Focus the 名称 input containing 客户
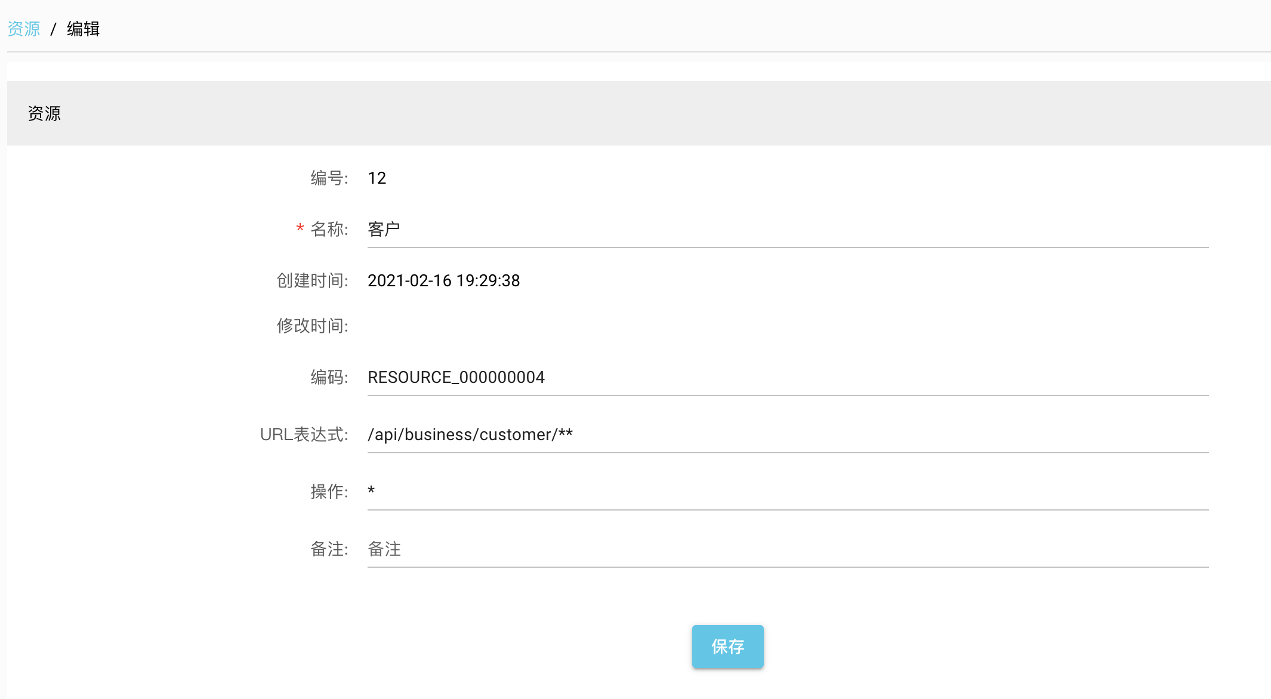1271x699 pixels. point(788,230)
